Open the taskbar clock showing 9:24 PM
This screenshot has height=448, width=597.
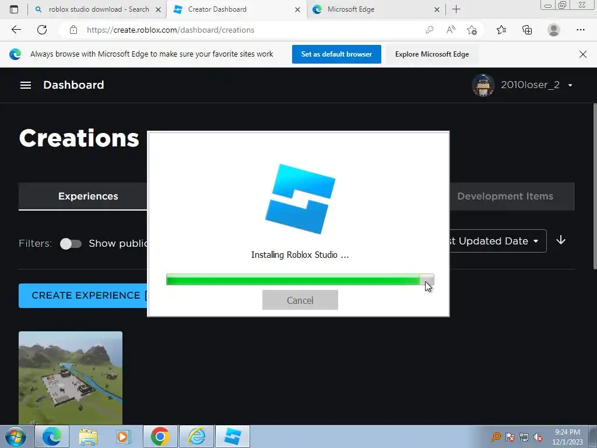[567, 437]
